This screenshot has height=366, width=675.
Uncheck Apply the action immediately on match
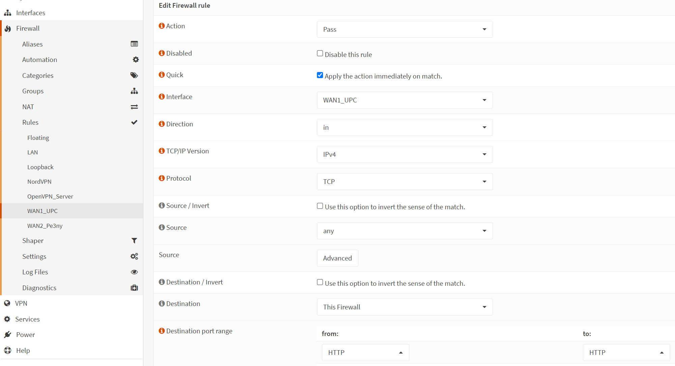[x=320, y=75]
